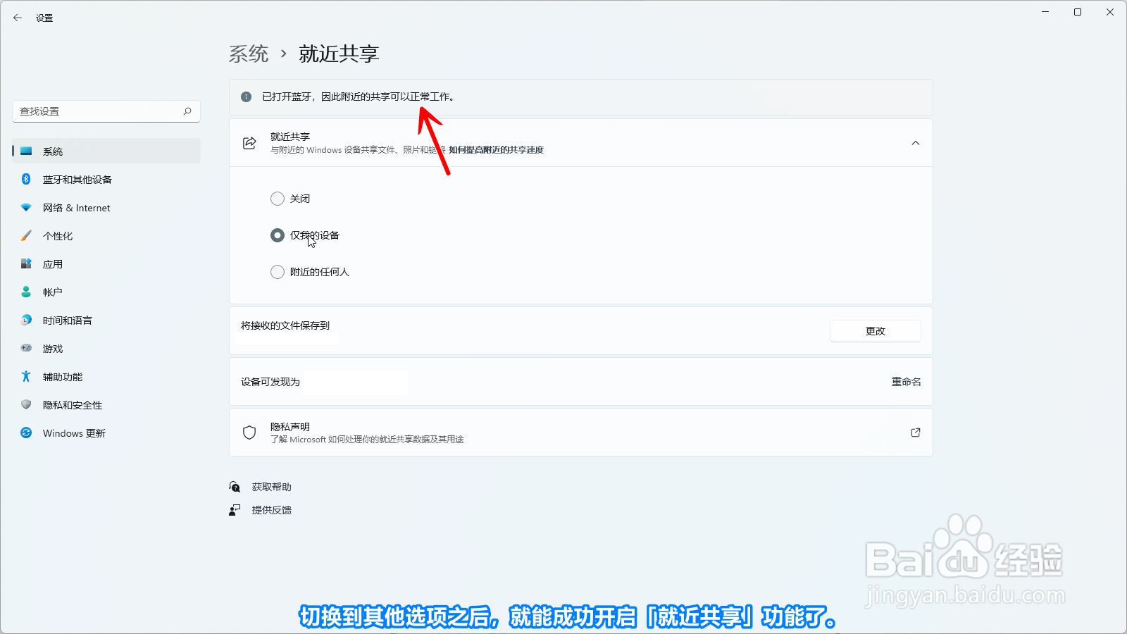
Task: Click the back arrow icon in the title bar
Action: point(18,18)
